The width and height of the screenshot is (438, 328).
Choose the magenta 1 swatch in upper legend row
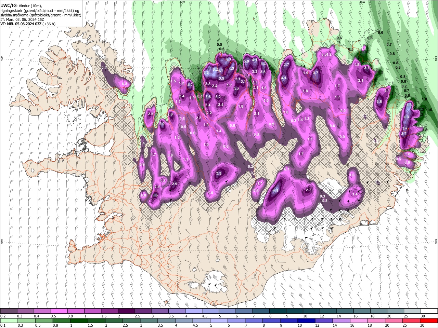[93, 311]
